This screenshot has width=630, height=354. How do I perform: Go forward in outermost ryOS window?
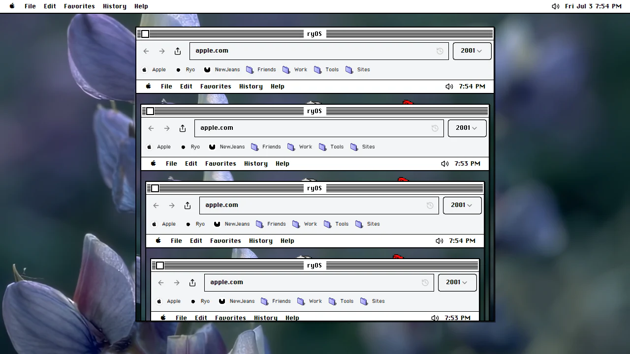(x=162, y=51)
